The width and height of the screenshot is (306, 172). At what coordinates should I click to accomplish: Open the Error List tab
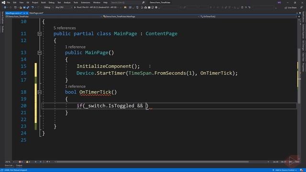pos(9,166)
